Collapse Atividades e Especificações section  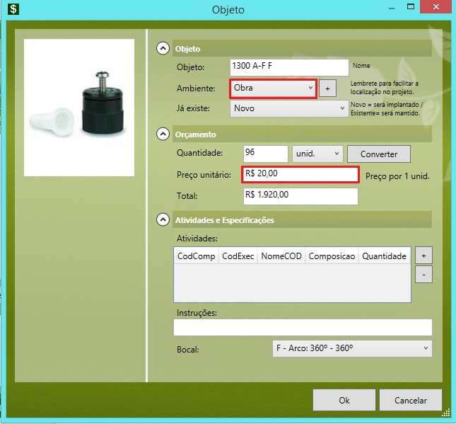click(x=163, y=220)
